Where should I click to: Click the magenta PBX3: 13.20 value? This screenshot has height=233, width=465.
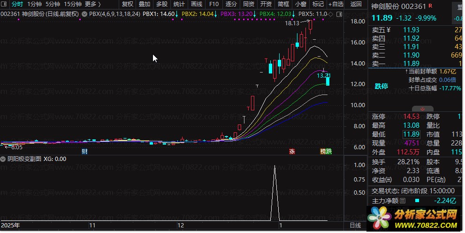tap(236, 14)
